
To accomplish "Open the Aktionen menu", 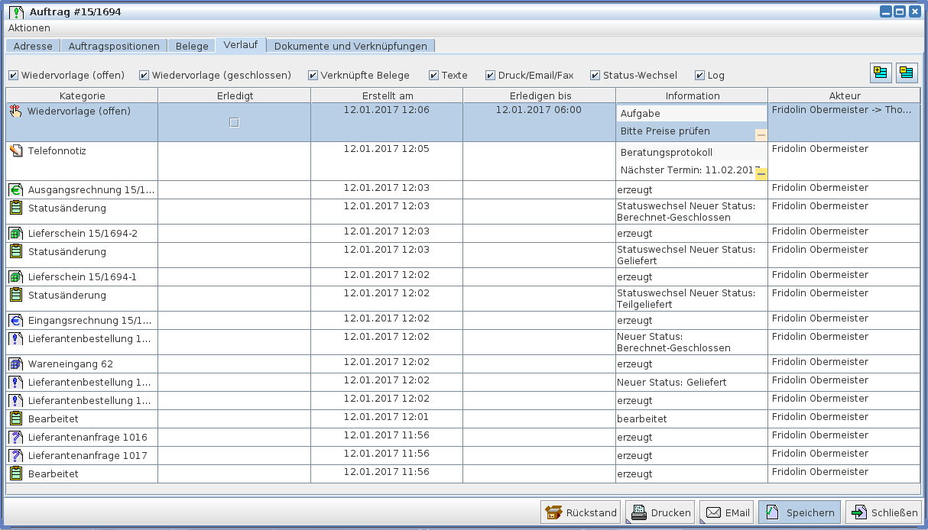I will (x=29, y=27).
